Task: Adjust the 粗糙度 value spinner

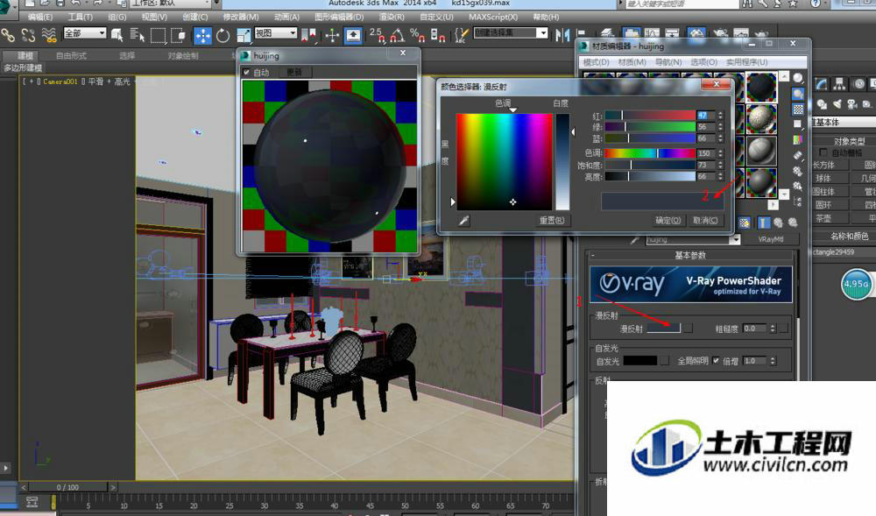Action: point(773,329)
